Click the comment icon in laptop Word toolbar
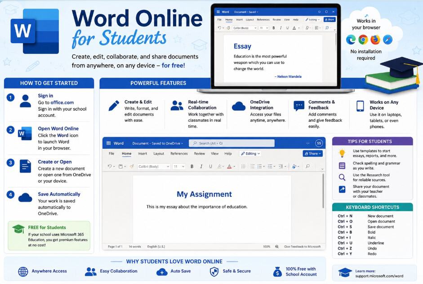423x284 pixels. tap(327, 28)
